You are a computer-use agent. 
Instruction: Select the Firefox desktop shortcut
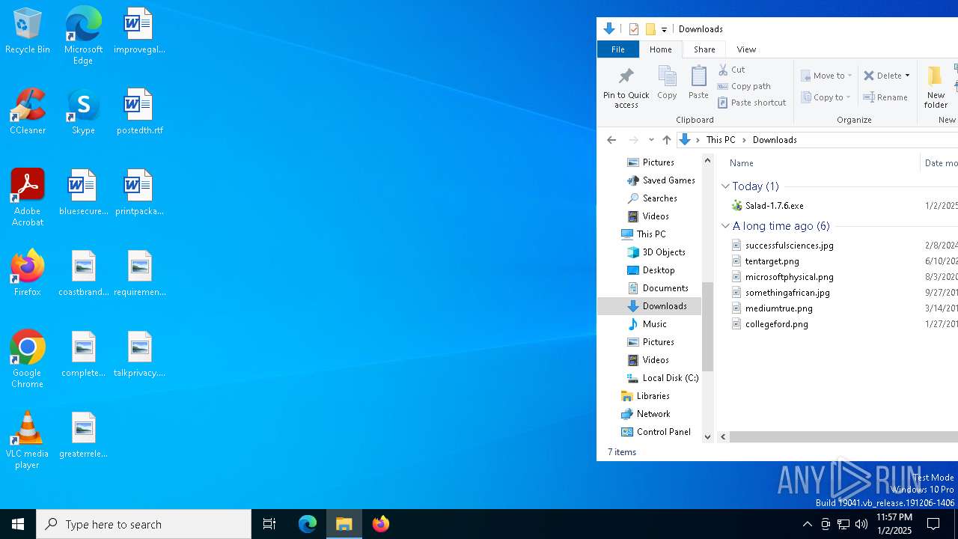(x=28, y=274)
